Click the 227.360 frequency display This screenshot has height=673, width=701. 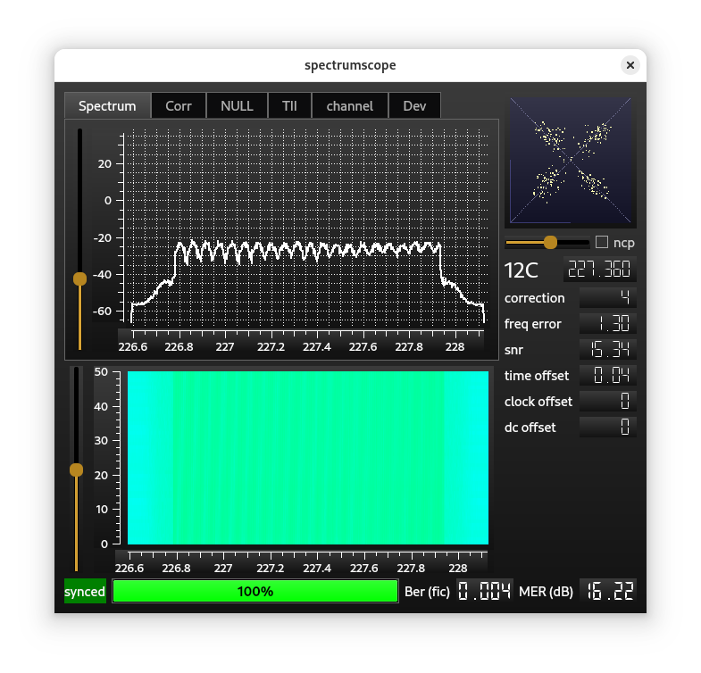[598, 270]
